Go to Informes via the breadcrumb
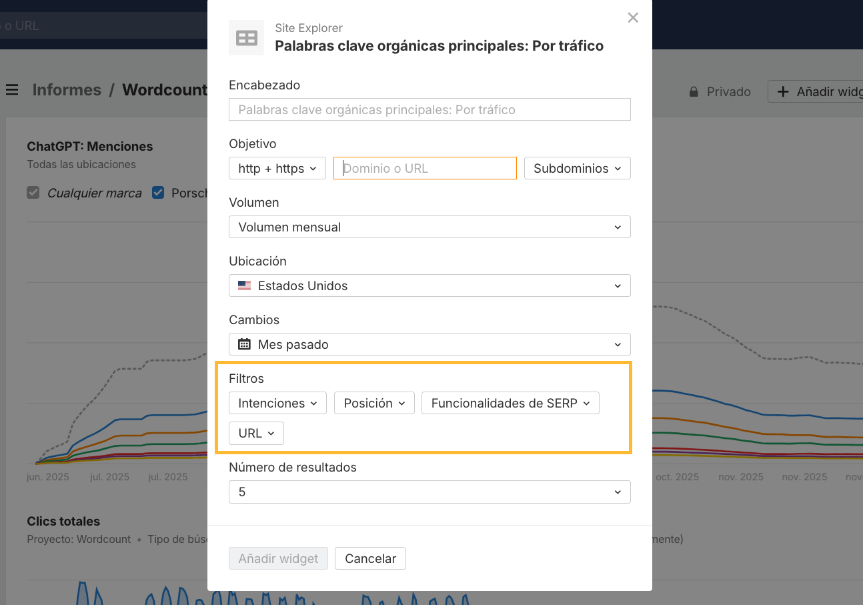863x605 pixels. coord(67,90)
